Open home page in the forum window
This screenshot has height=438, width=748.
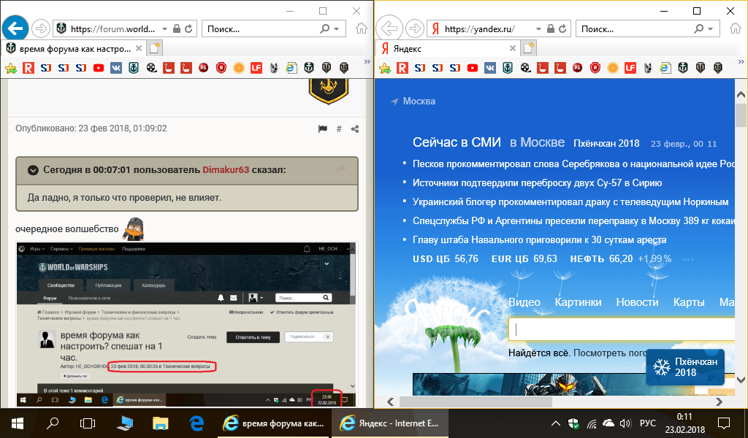tap(362, 29)
